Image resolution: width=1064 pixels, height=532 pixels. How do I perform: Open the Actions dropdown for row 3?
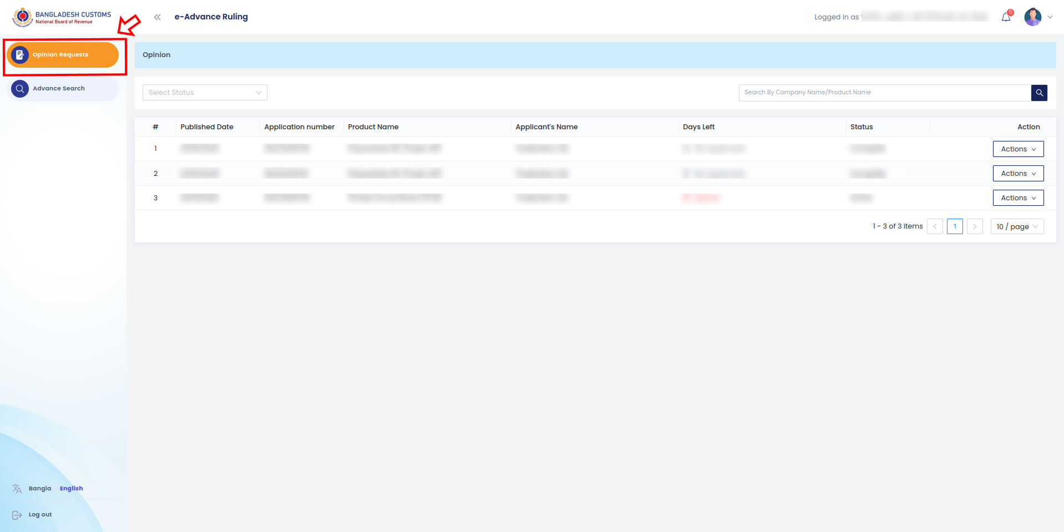[1018, 198]
